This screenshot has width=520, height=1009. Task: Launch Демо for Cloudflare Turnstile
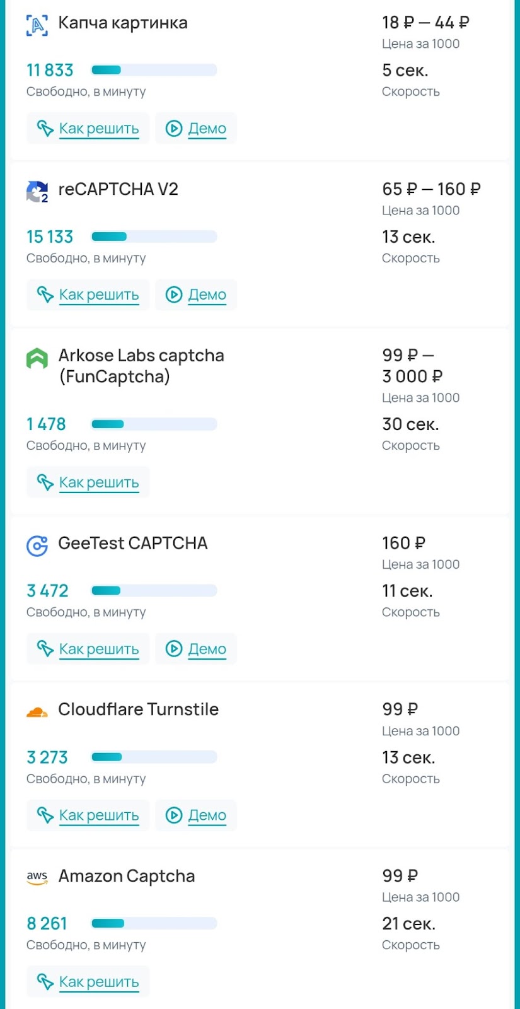click(x=196, y=815)
